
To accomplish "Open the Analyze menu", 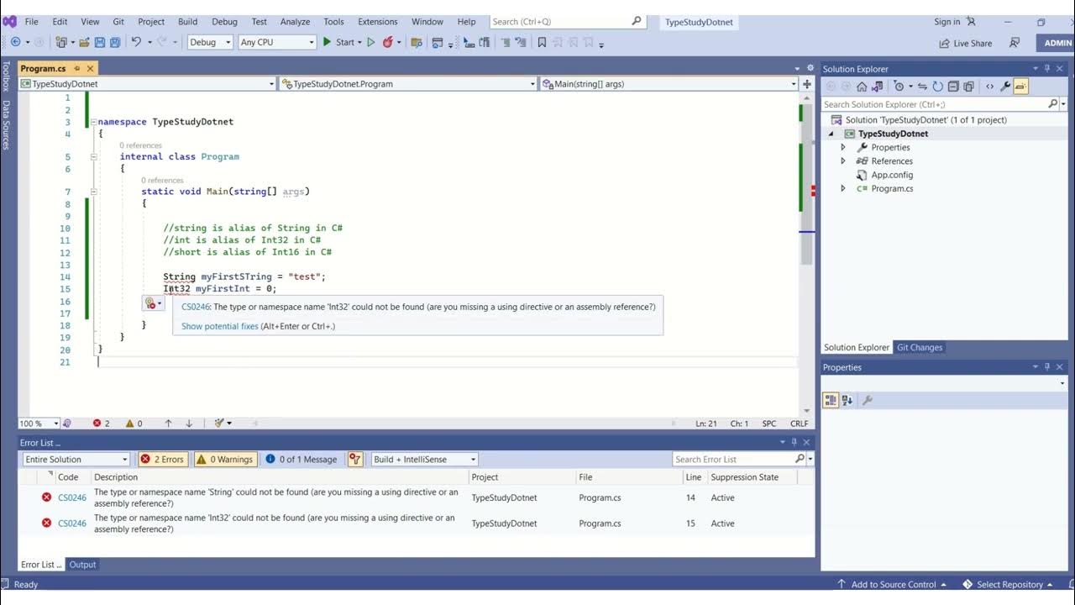I will (295, 22).
